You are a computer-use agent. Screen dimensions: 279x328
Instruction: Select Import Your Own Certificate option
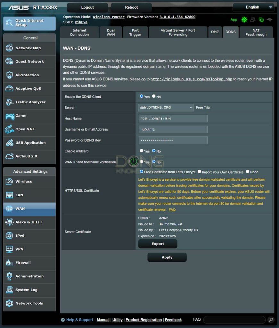click(199, 172)
